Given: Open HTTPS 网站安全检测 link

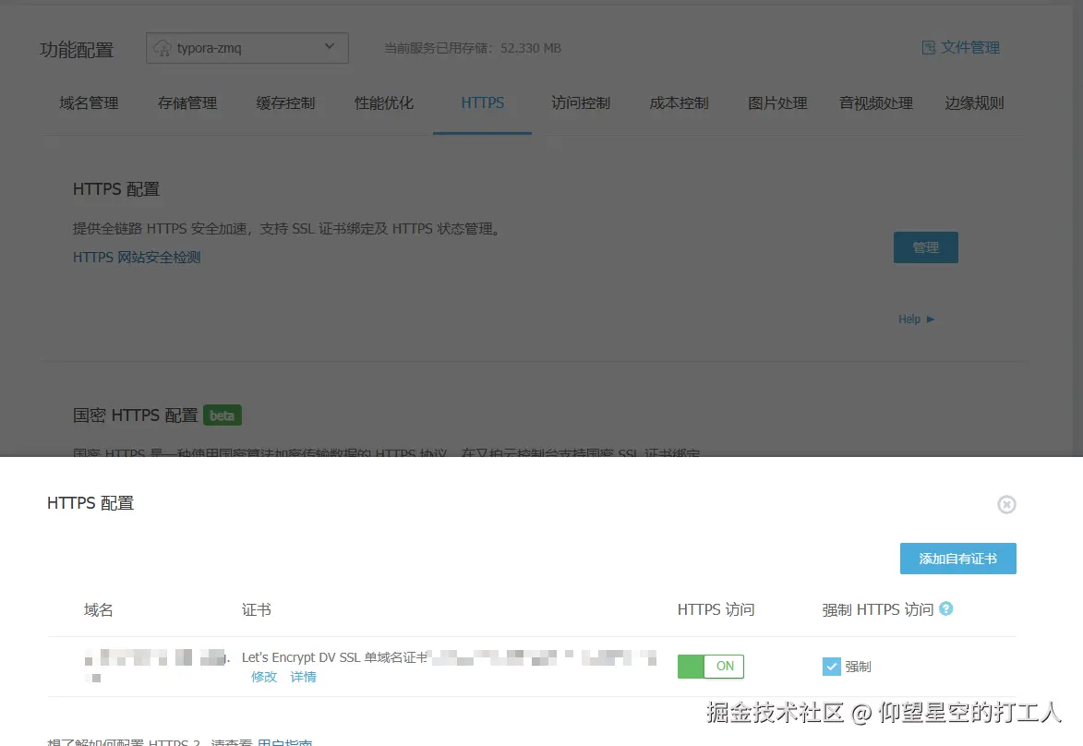Looking at the screenshot, I should 137,257.
